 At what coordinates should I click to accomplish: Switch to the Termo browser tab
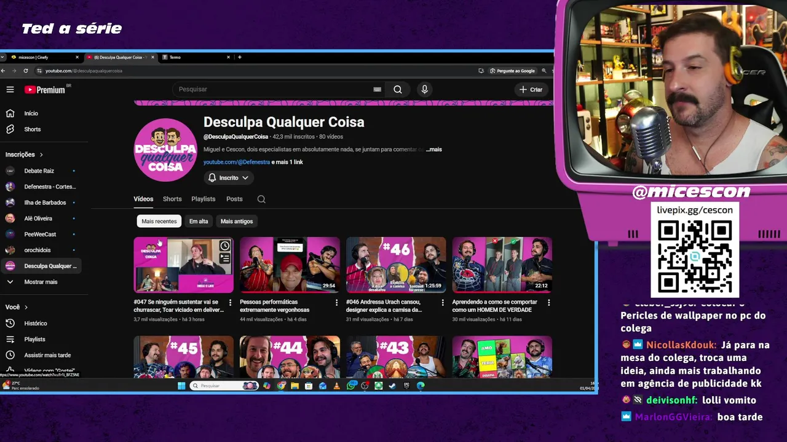click(194, 57)
